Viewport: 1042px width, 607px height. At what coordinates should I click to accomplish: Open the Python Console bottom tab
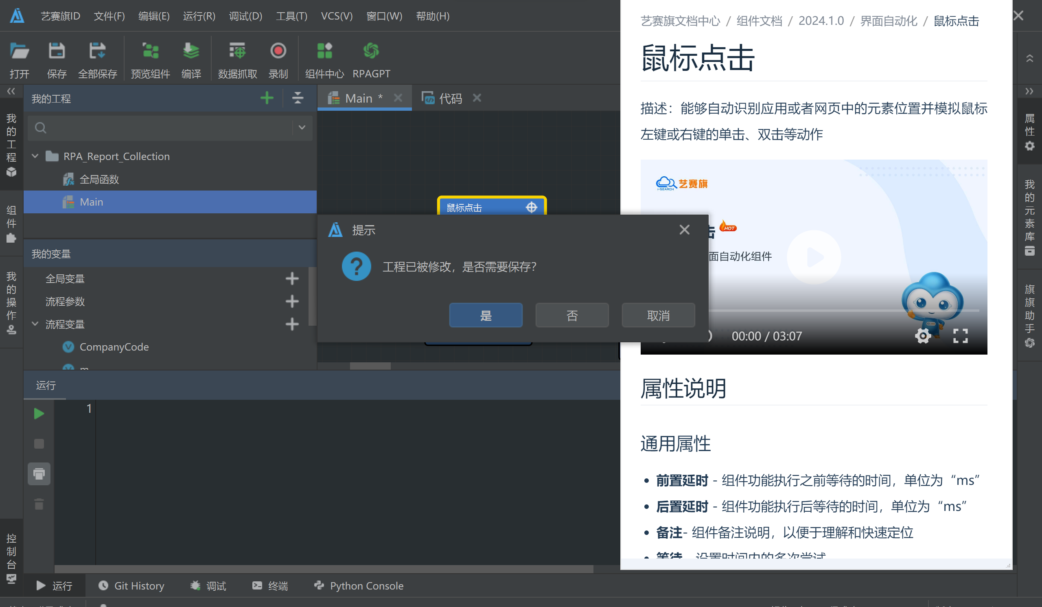pyautogui.click(x=359, y=585)
